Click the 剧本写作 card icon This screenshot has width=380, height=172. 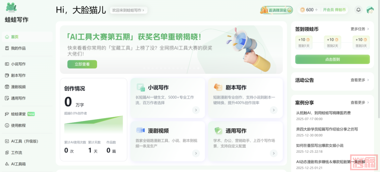click(218, 87)
